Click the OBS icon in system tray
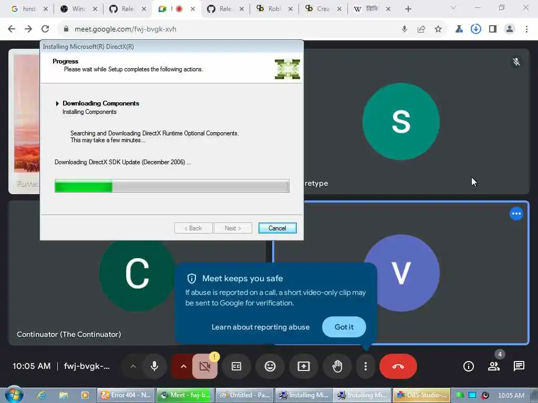Screen dimensions: 538x403 coord(485,396)
